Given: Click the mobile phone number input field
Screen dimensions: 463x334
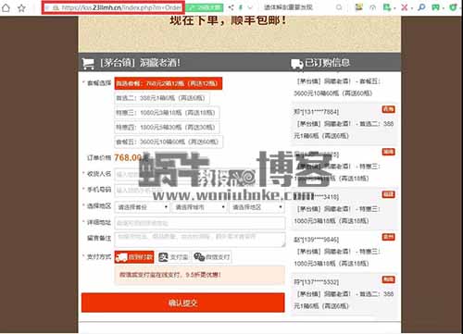Looking at the screenshot, I should (199, 191).
